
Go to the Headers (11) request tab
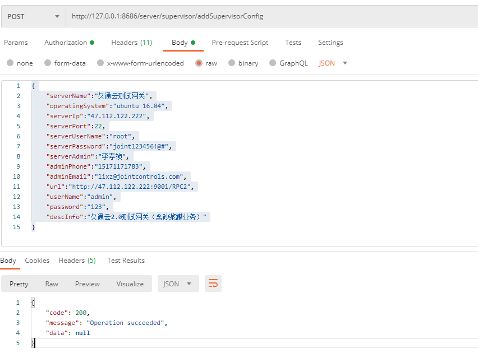pos(131,43)
